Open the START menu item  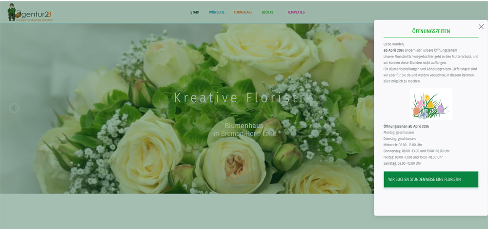(x=195, y=12)
